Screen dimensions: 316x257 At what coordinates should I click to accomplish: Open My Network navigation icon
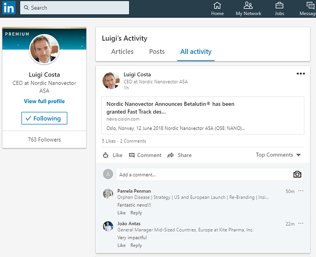(x=248, y=5)
